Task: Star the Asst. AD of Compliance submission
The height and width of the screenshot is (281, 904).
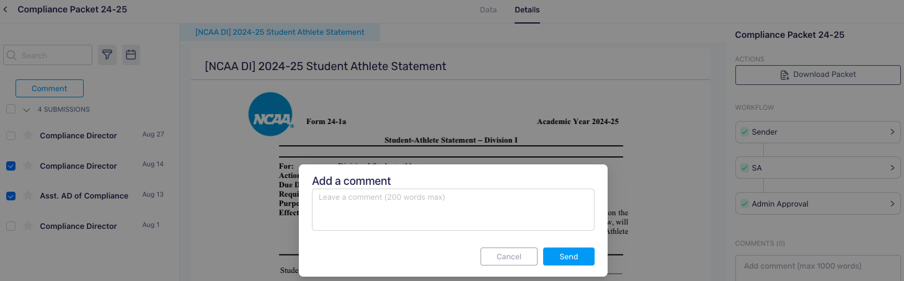Action: pyautogui.click(x=27, y=195)
